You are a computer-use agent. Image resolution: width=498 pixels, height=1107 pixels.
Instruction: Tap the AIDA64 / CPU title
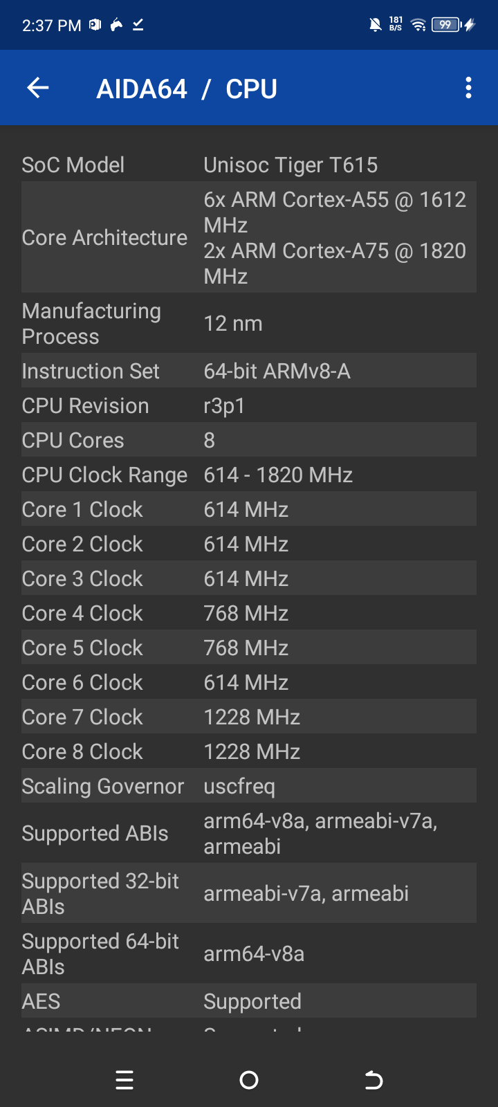click(187, 89)
